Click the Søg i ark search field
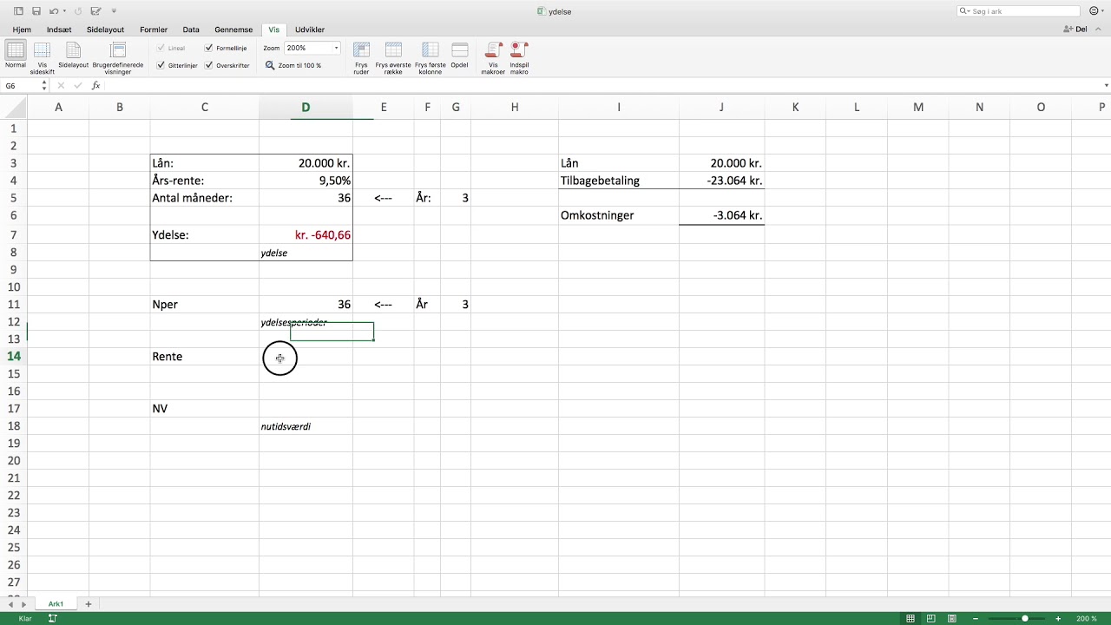Viewport: 1111px width, 625px height. (1019, 11)
